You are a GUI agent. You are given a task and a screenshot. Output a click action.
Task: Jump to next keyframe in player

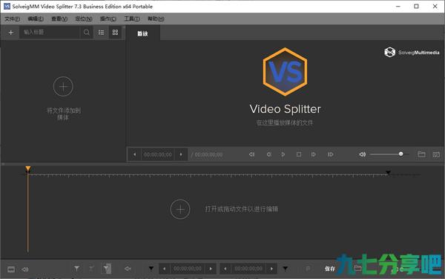tap(330, 154)
